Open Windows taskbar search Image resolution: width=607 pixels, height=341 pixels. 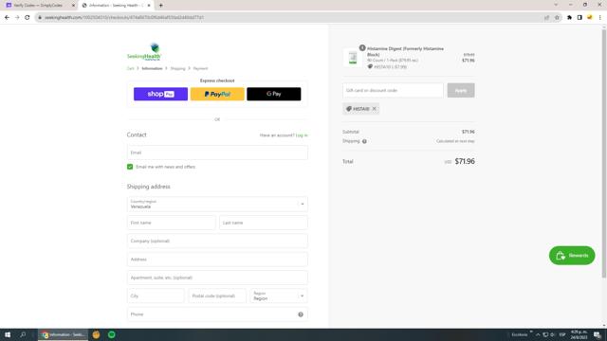pyautogui.click(x=23, y=334)
